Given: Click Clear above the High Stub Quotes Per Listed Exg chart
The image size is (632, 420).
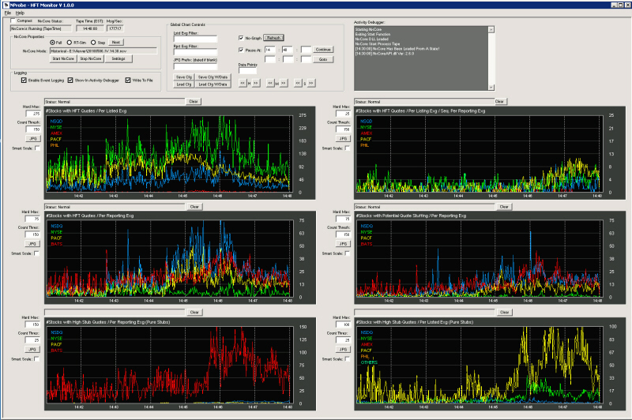Looking at the screenshot, I should [x=504, y=312].
